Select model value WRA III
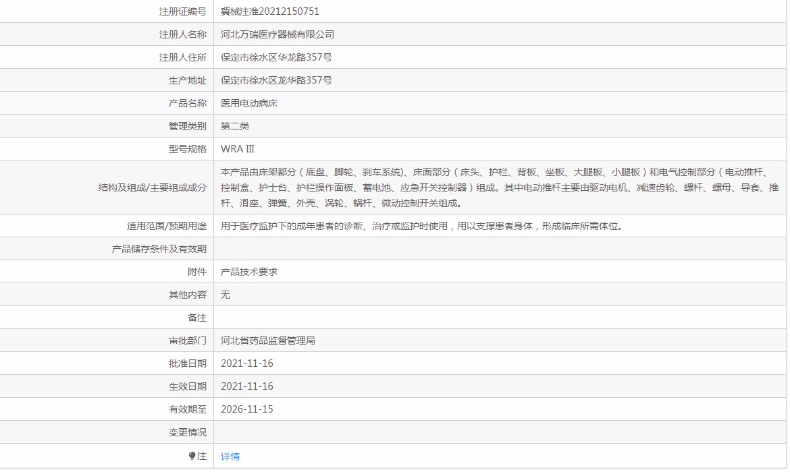Viewport: 790px width, 472px height. coord(237,149)
